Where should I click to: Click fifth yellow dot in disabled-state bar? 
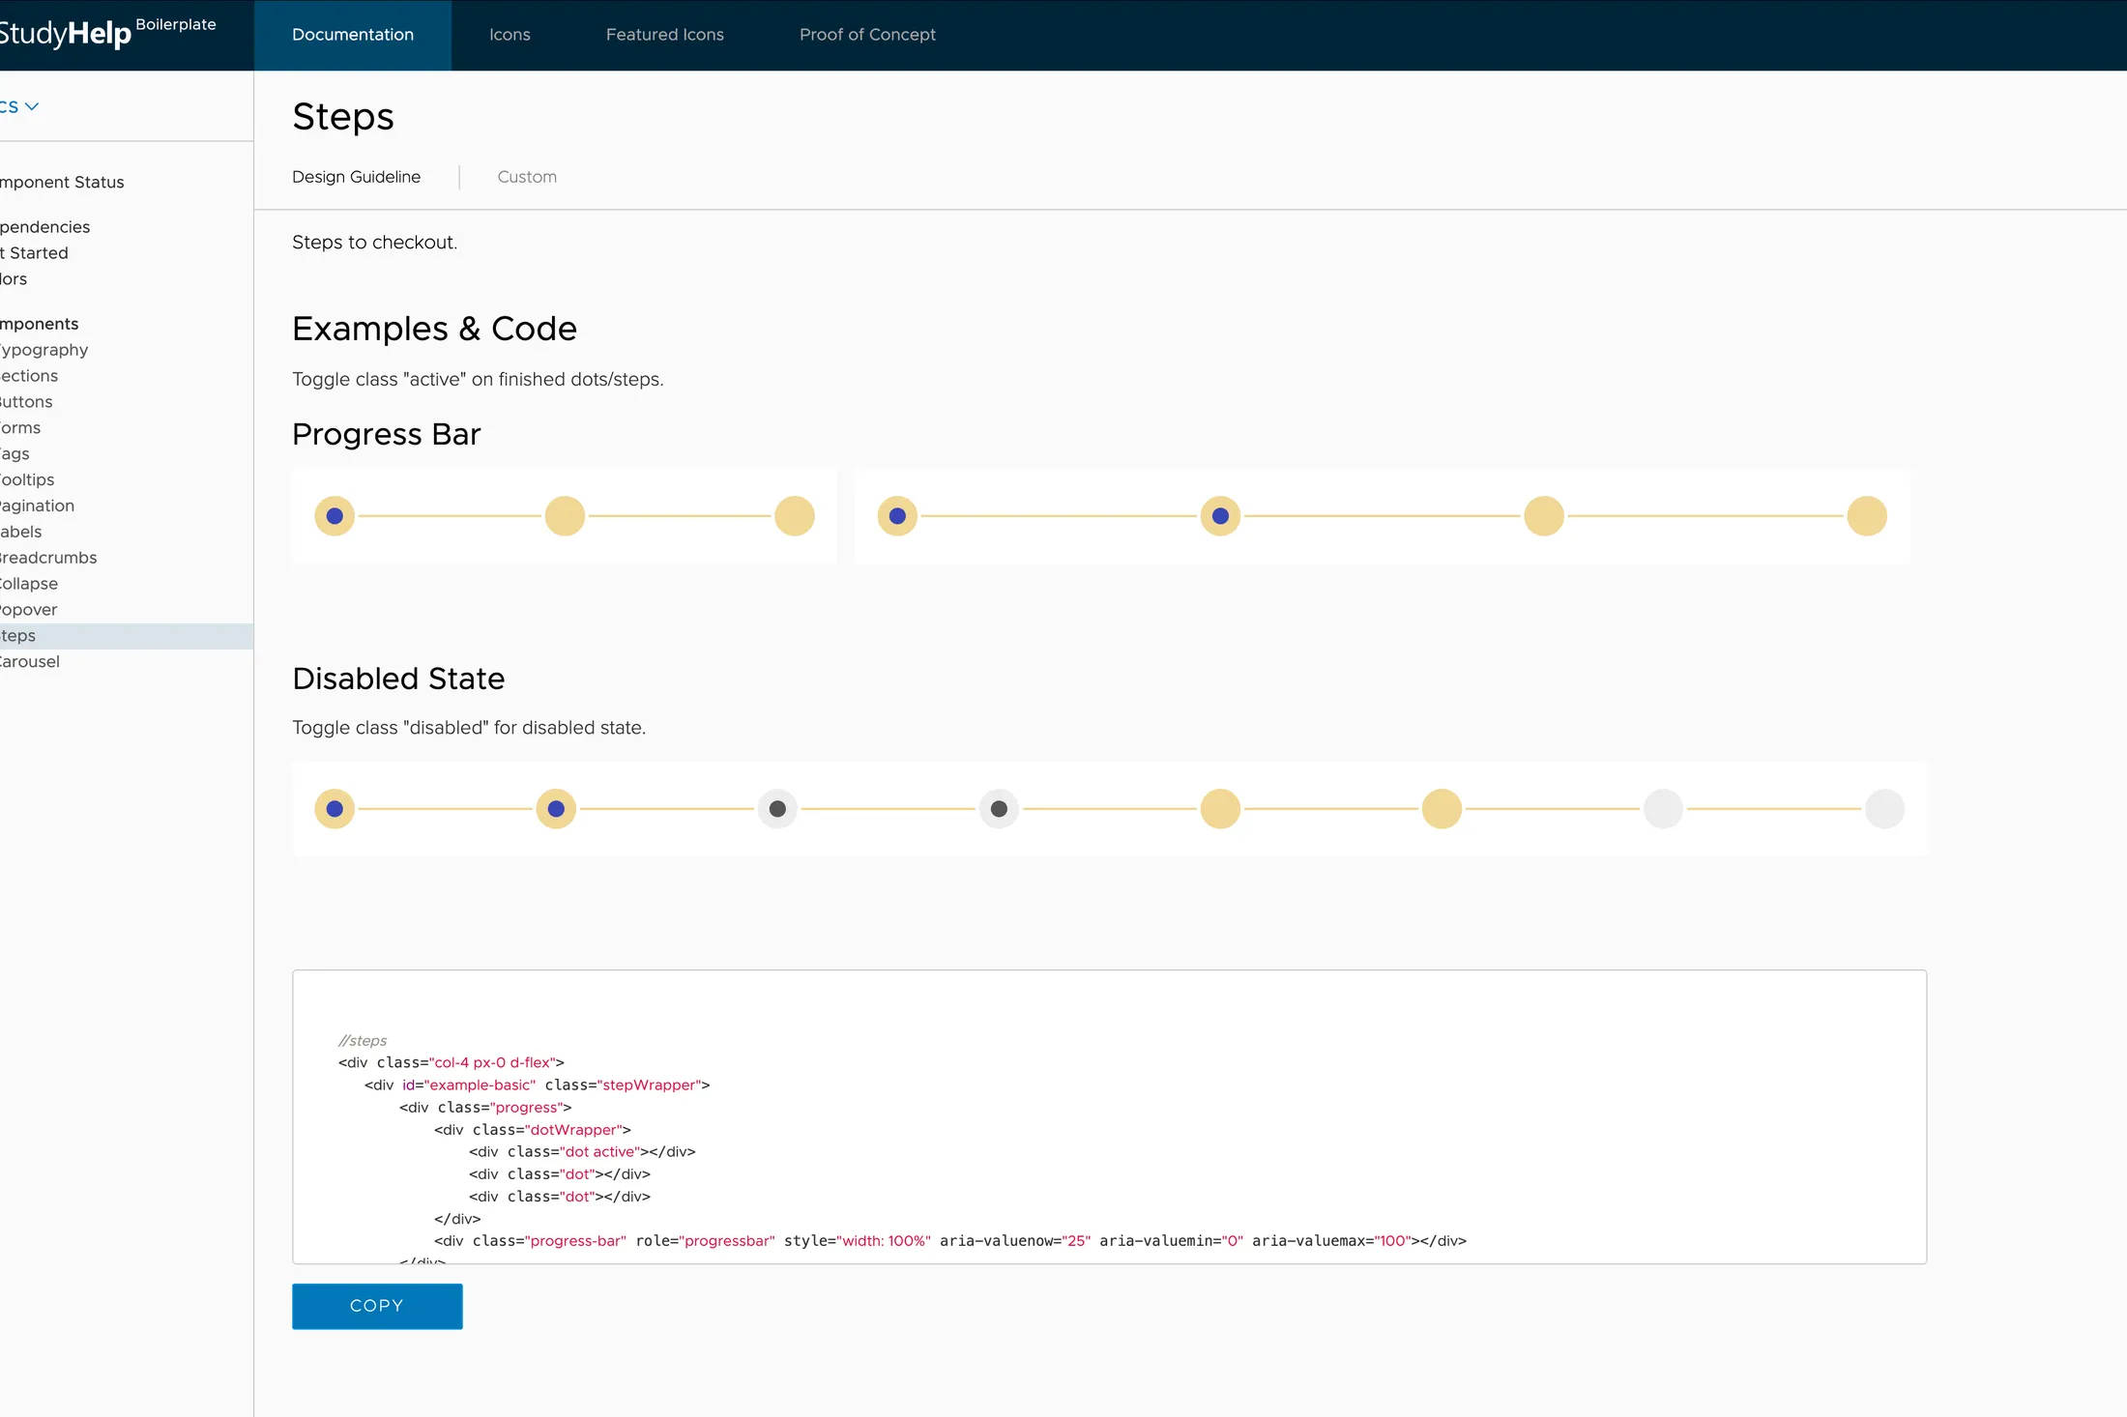coord(1220,809)
